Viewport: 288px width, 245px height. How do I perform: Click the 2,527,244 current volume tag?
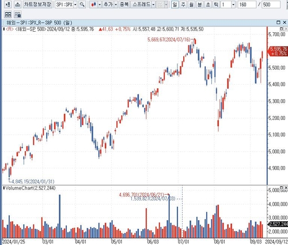[x=278, y=224]
